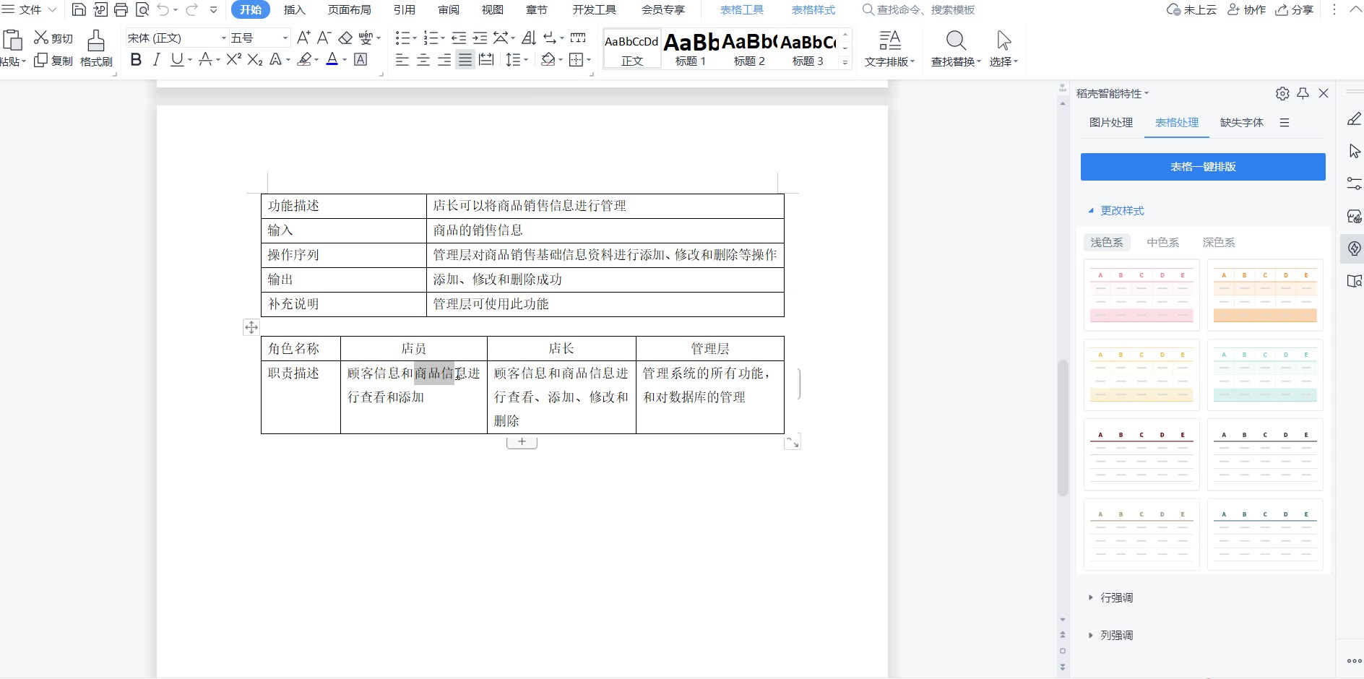Click the 选择 selection cursor icon
This screenshot has height=679, width=1364.
[1003, 49]
